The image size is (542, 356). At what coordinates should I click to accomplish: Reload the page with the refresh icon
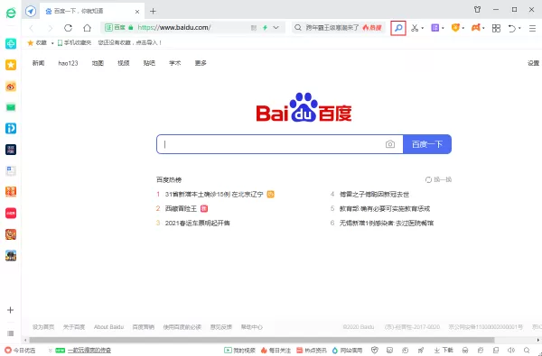(x=68, y=28)
